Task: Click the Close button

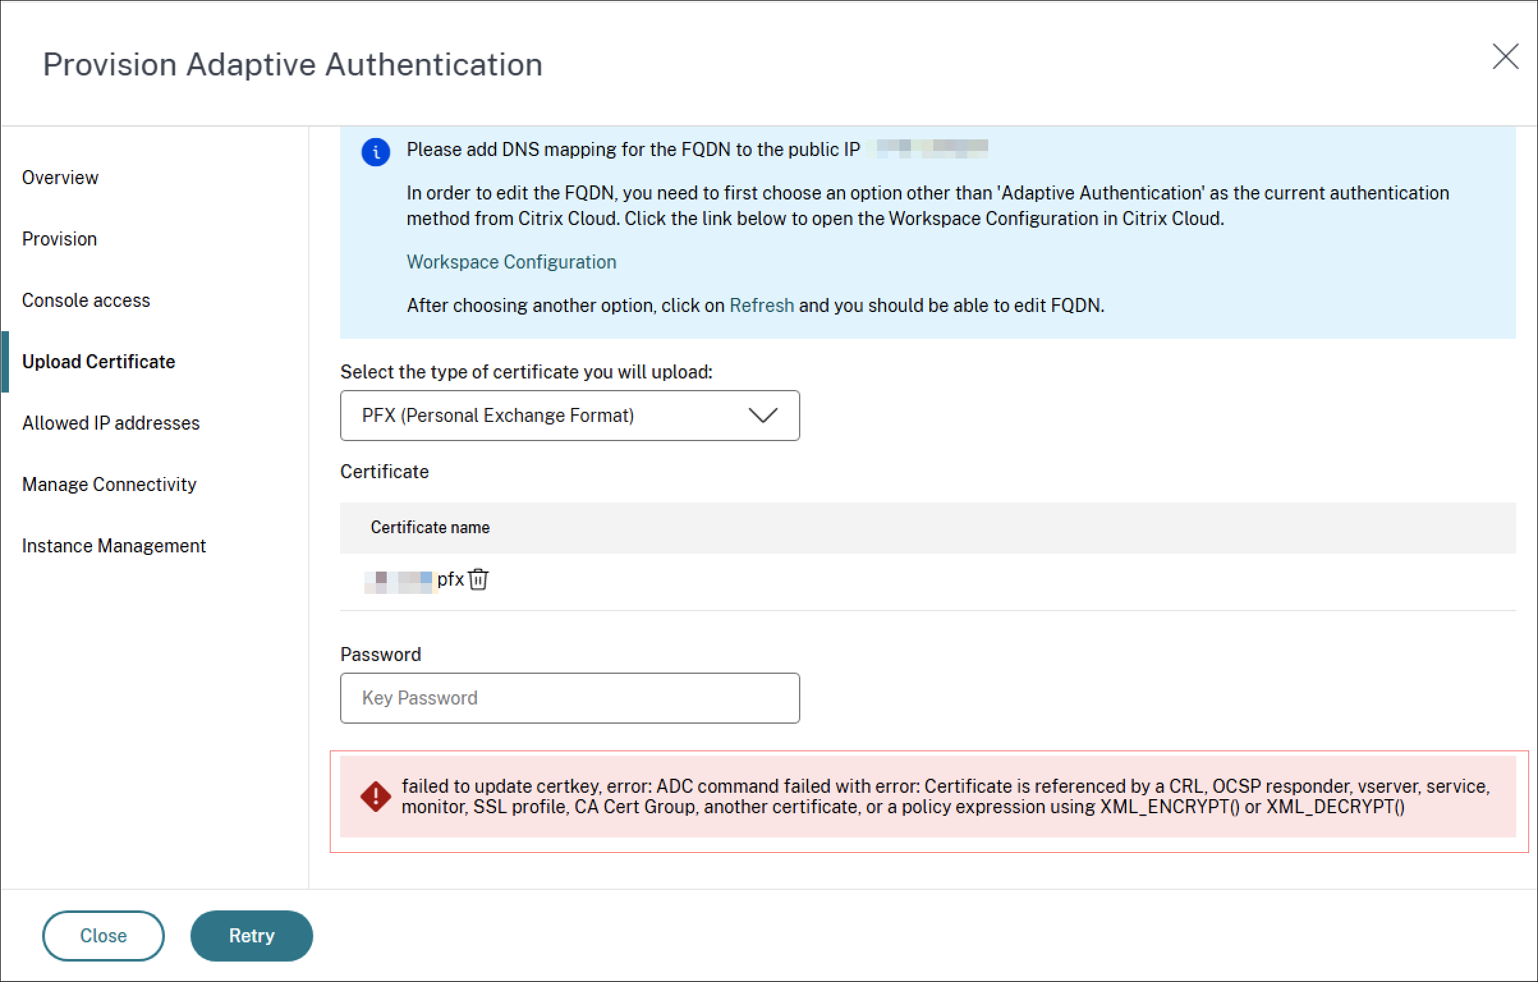Action: click(x=103, y=935)
